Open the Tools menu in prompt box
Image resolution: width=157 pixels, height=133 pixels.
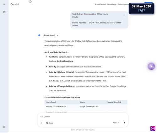pos(50,123)
